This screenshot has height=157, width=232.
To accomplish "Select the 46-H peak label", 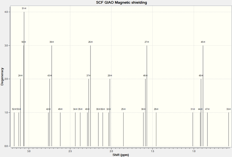I will [145, 75].
